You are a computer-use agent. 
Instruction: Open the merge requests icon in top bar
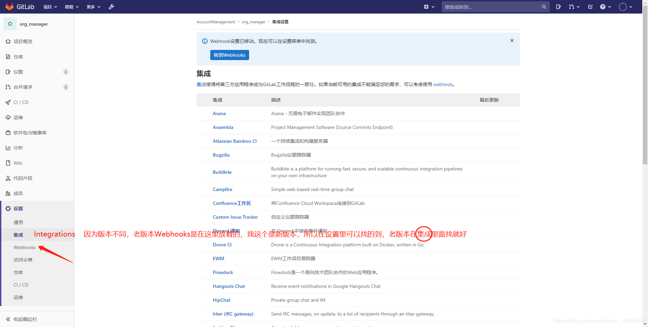coord(574,7)
